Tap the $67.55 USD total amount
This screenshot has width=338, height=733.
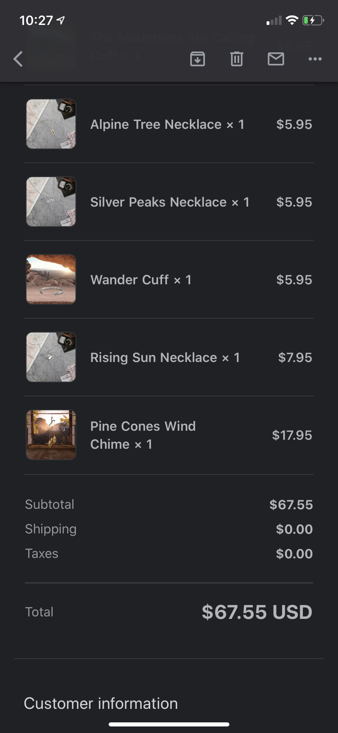pos(257,612)
